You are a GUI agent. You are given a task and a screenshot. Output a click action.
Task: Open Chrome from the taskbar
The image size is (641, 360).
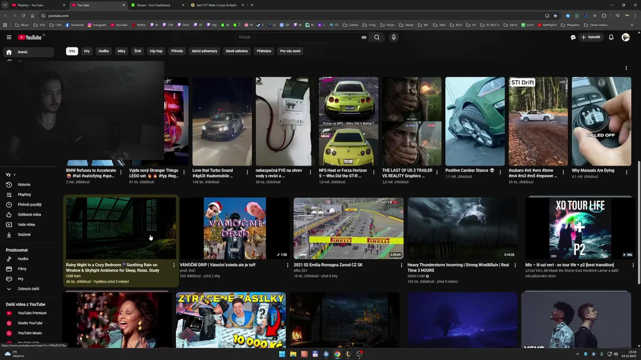coord(337,354)
